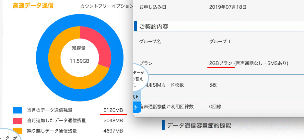Click the arrow icon on the chat widget
Image resolution: width=304 pixels, height=140 pixels.
pos(135,97)
